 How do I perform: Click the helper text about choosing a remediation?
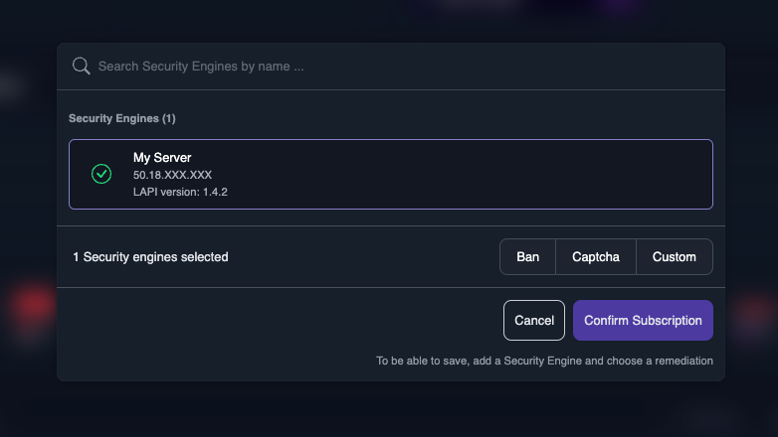coord(544,361)
